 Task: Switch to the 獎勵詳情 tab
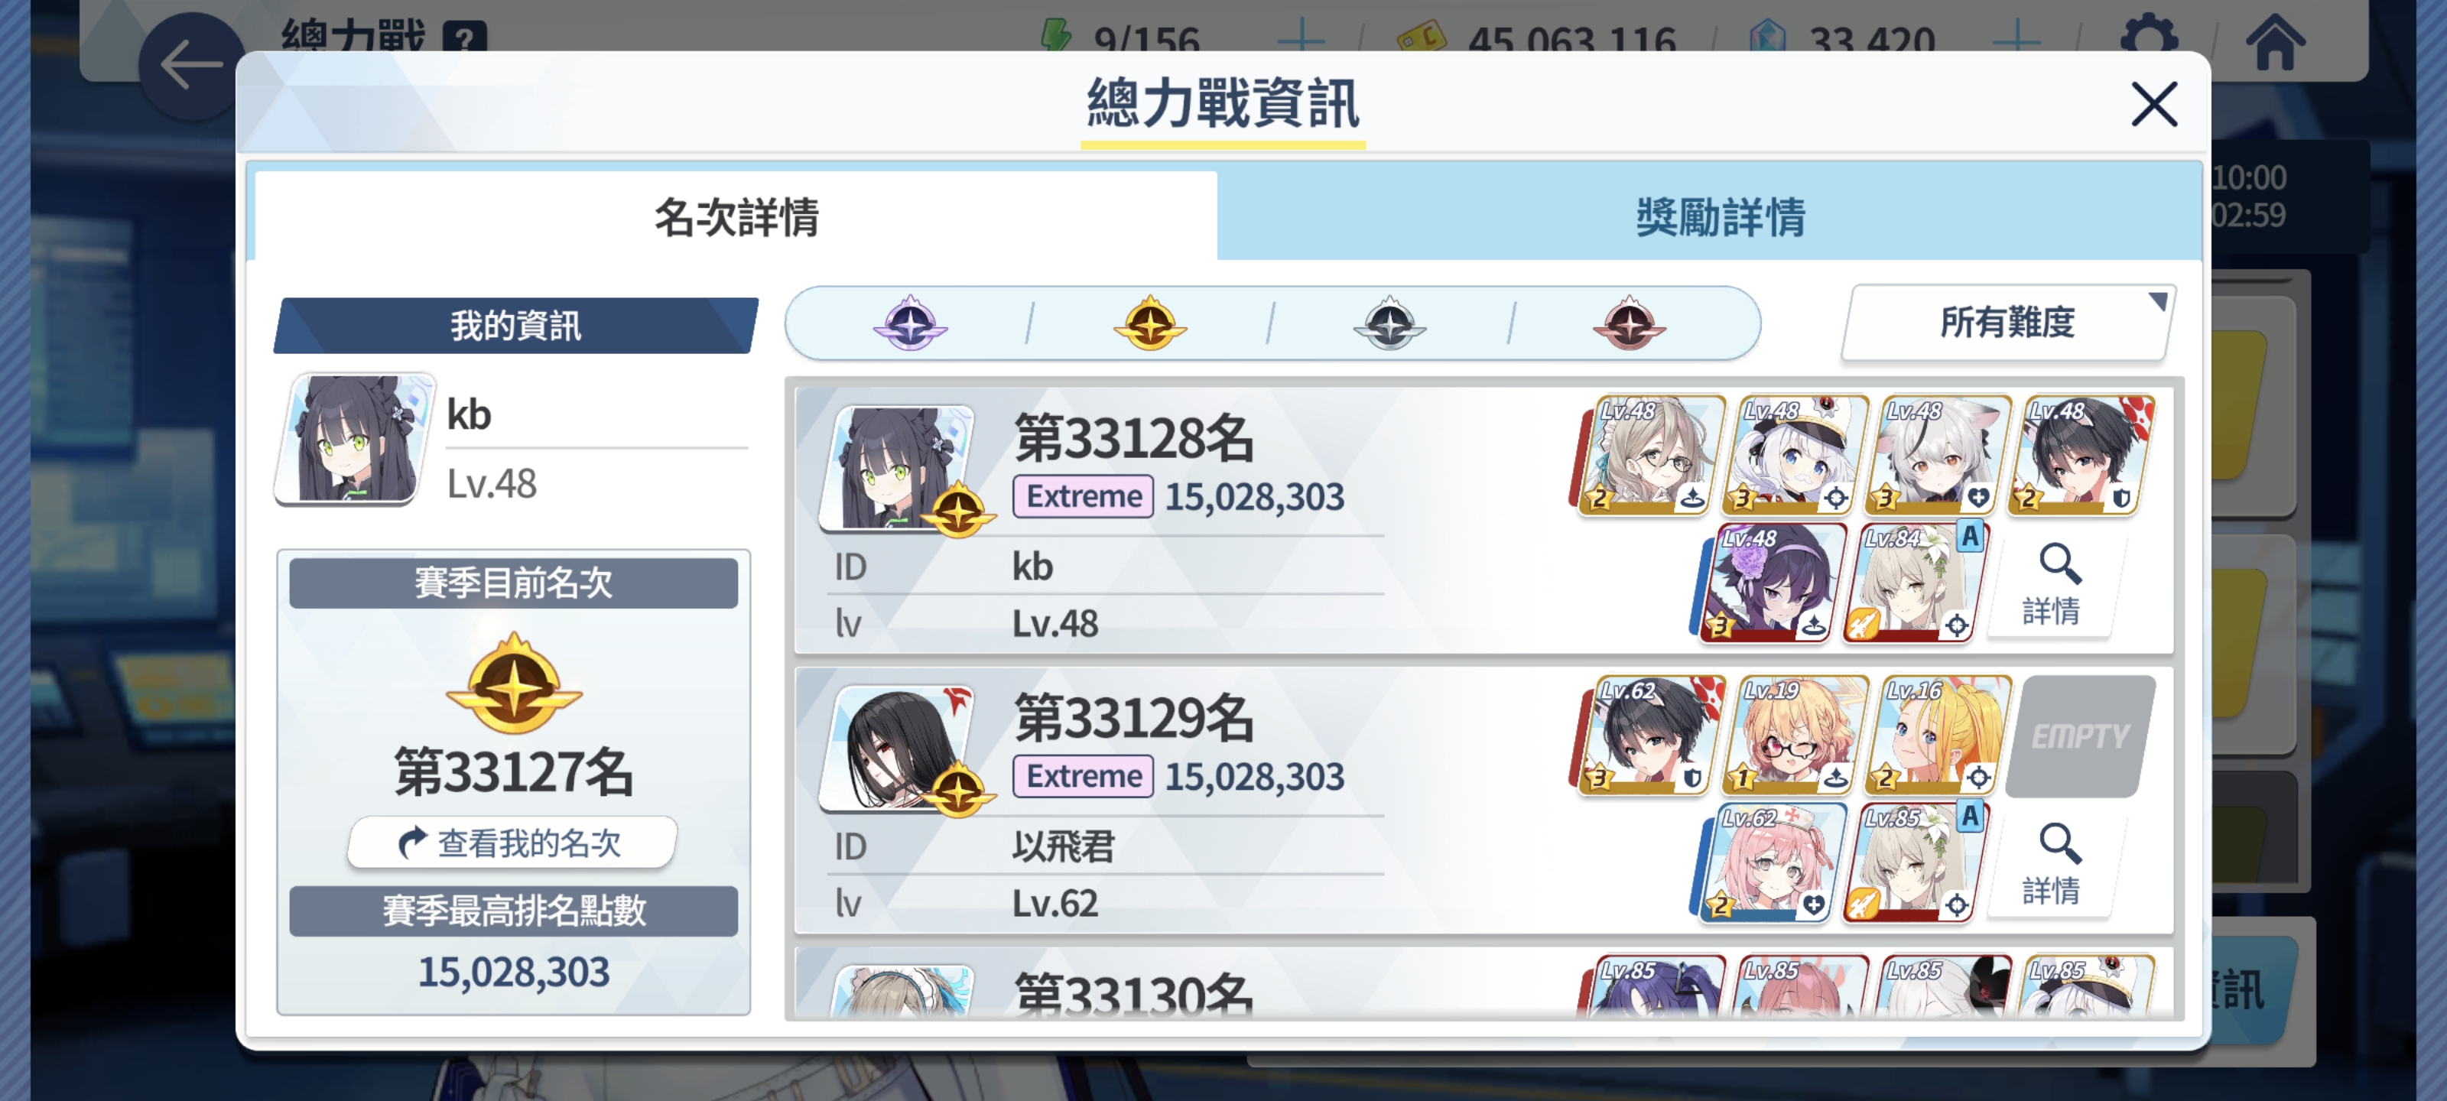(1717, 216)
